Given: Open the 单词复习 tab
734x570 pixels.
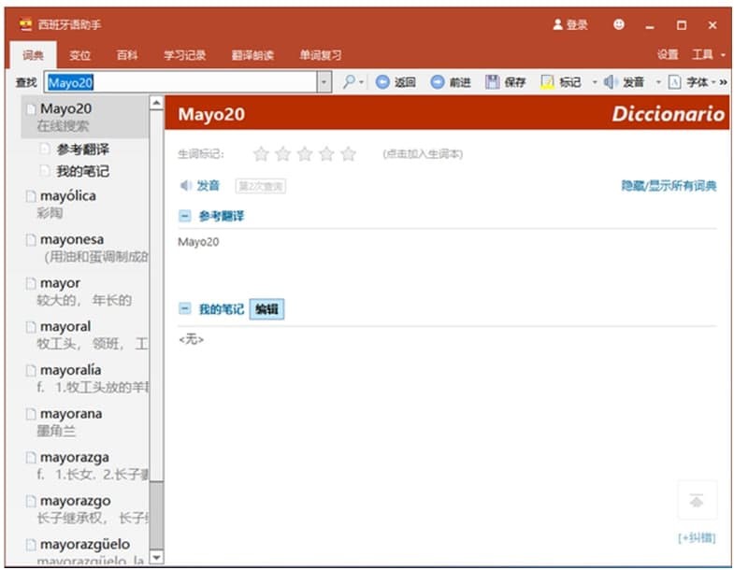Looking at the screenshot, I should (320, 55).
